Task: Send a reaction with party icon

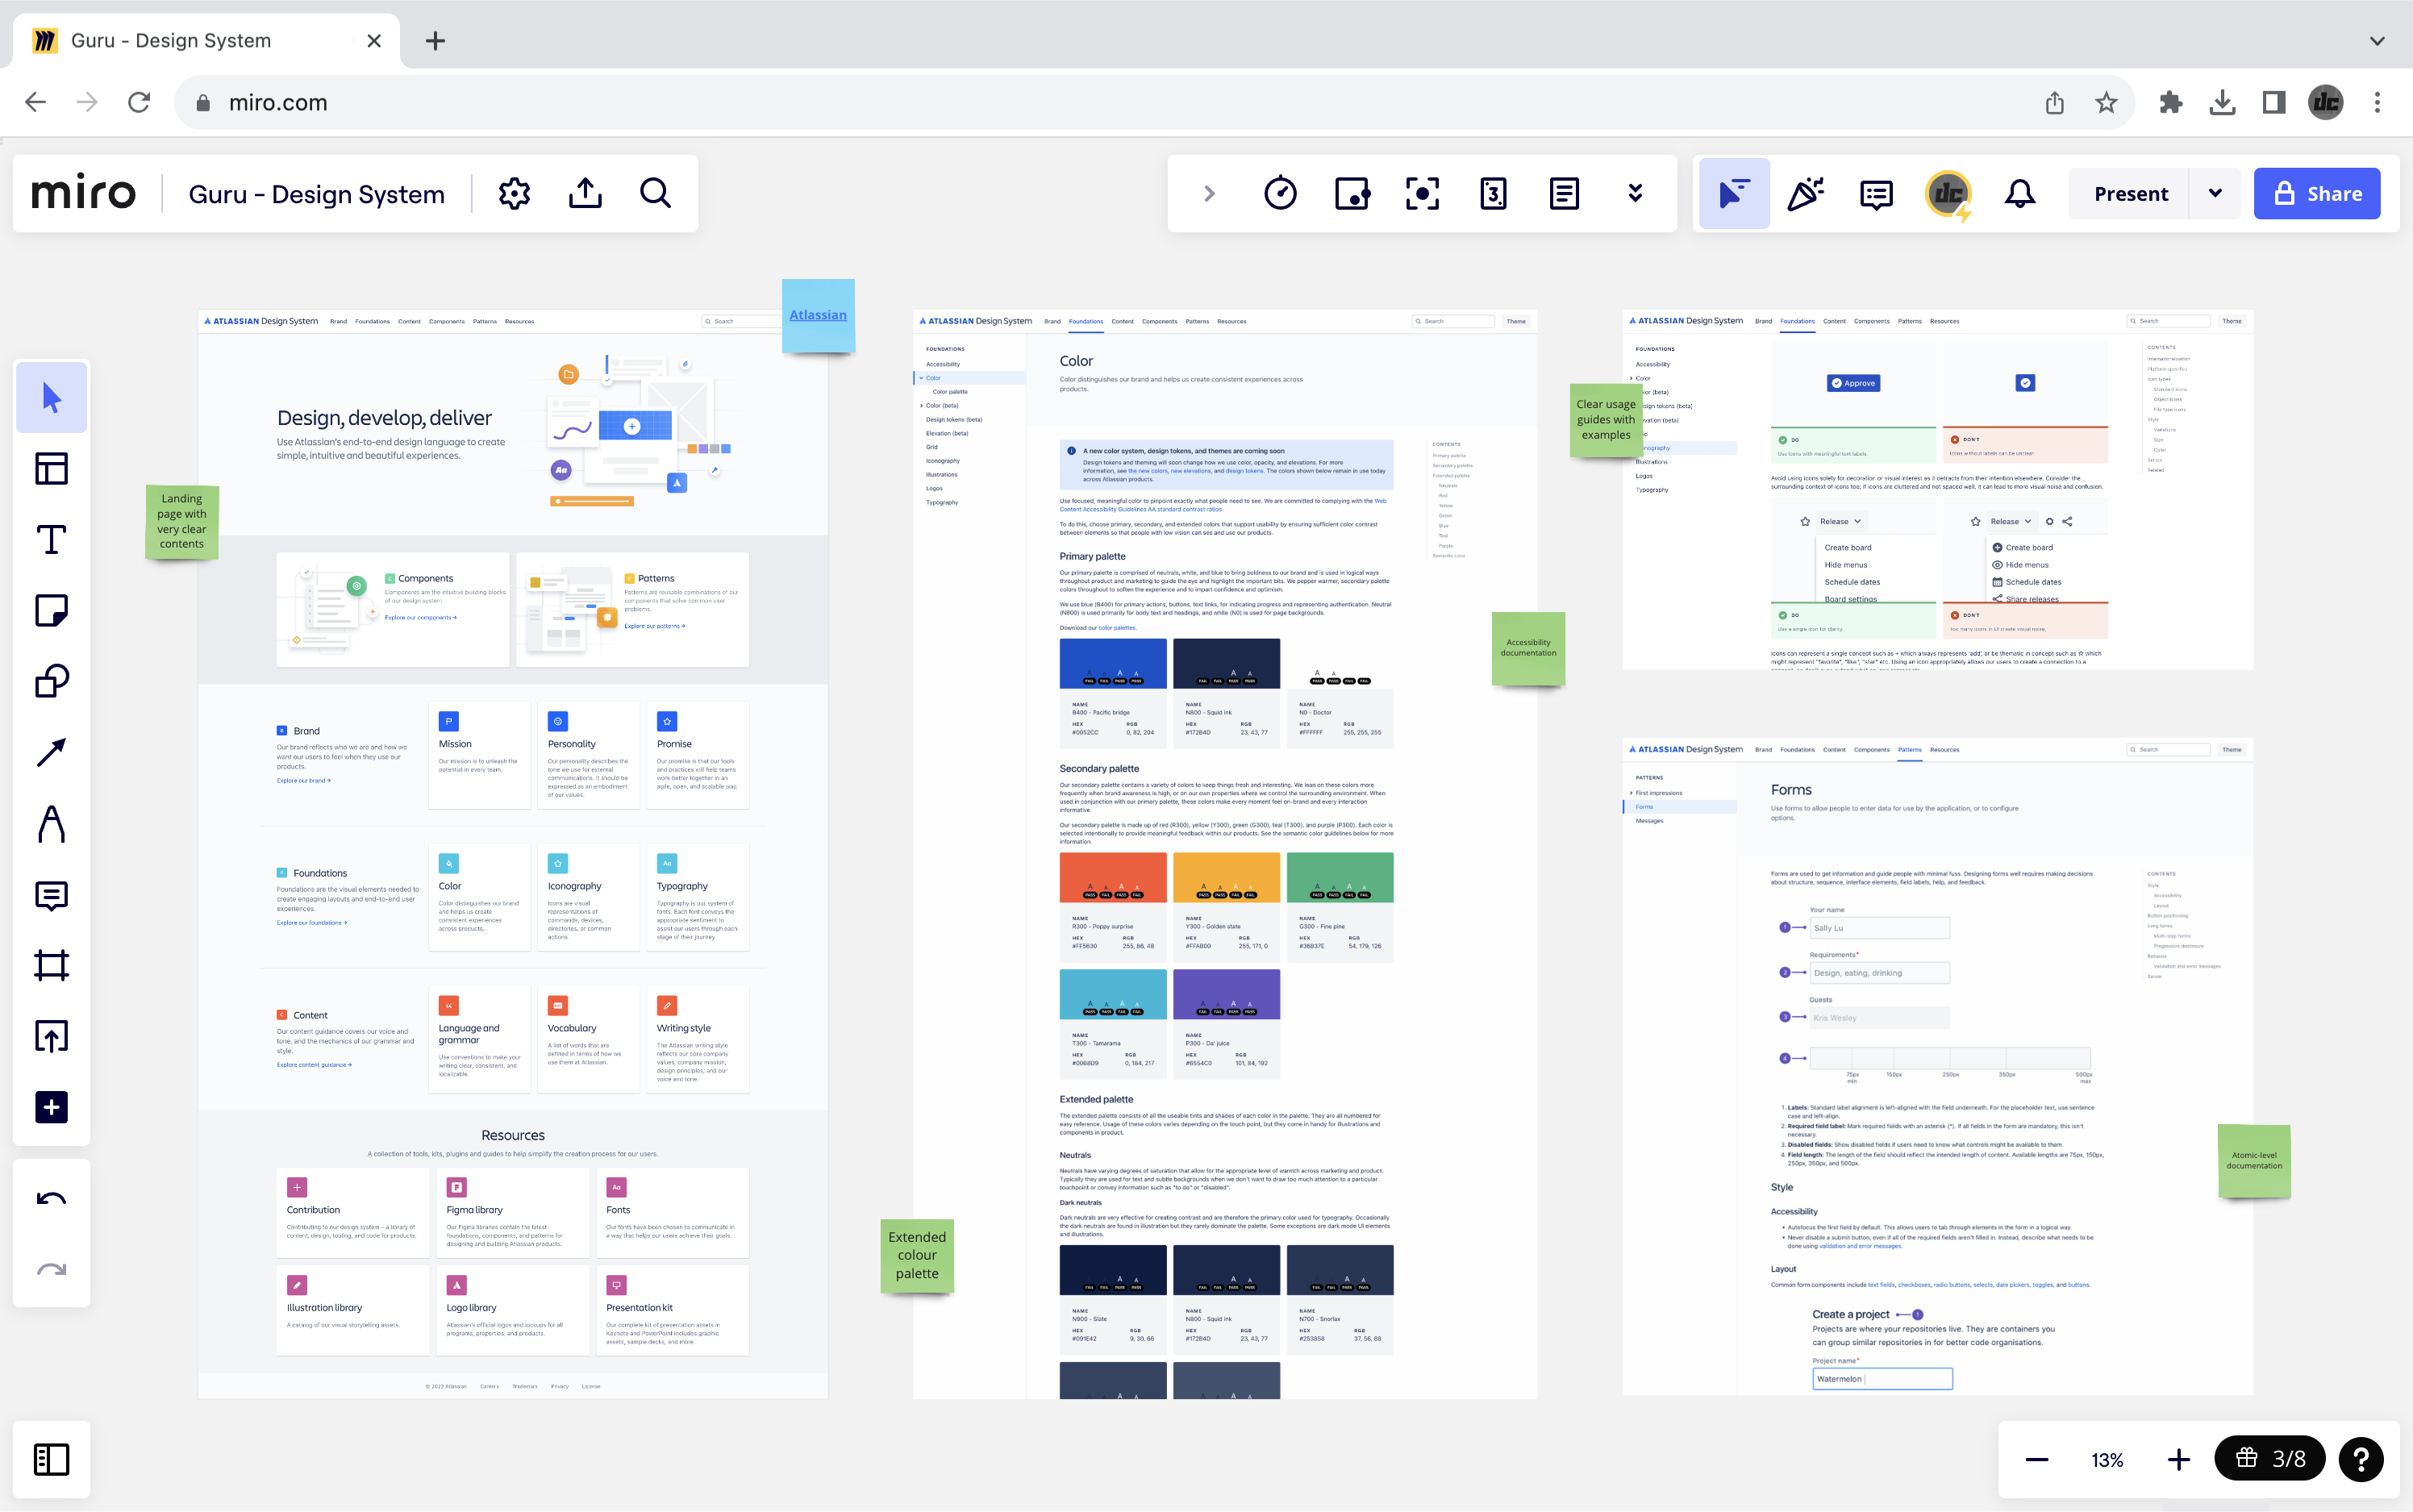Action: point(1806,193)
